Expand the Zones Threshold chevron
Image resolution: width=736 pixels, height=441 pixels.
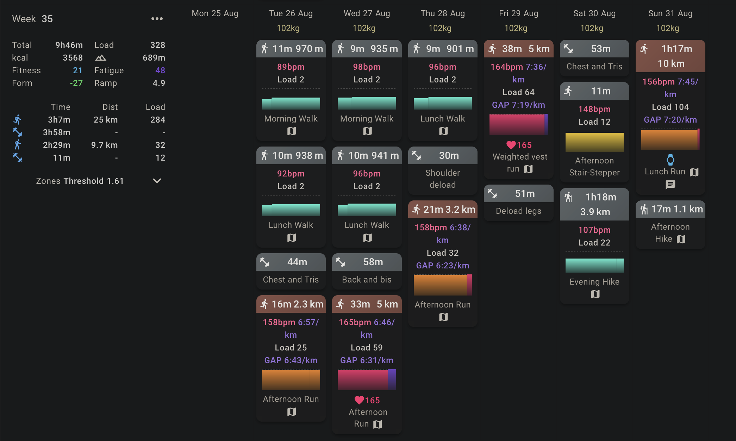157,181
